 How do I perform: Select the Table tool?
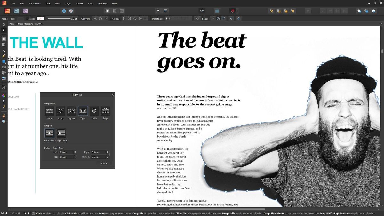pyautogui.click(x=4, y=45)
